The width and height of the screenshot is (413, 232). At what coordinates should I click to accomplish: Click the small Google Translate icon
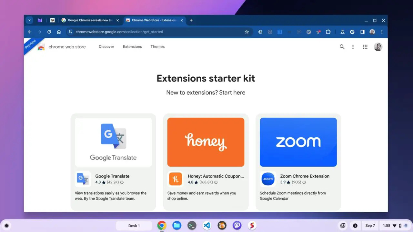tap(83, 179)
